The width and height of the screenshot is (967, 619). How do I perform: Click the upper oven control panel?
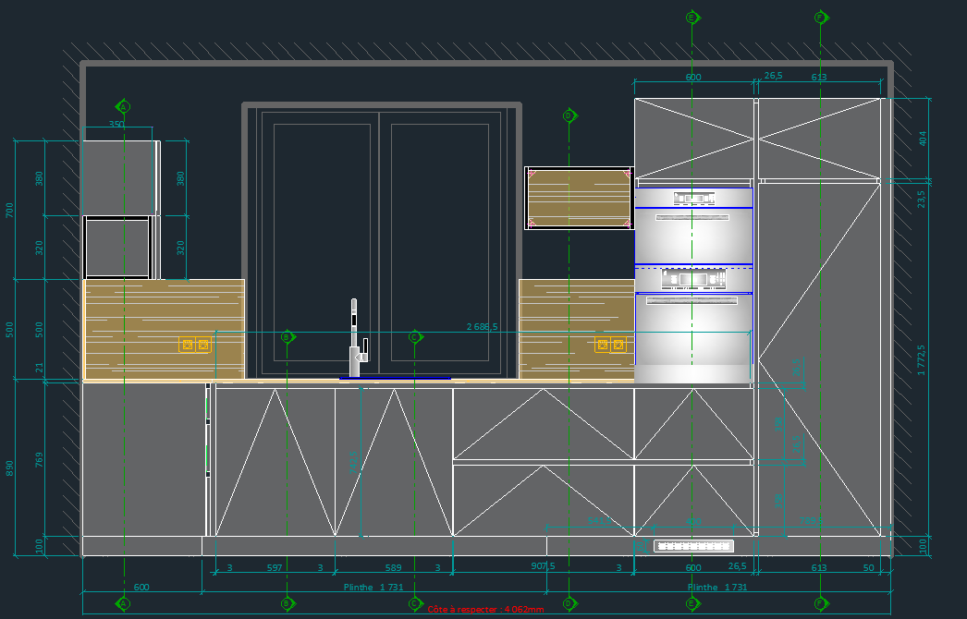(x=694, y=198)
